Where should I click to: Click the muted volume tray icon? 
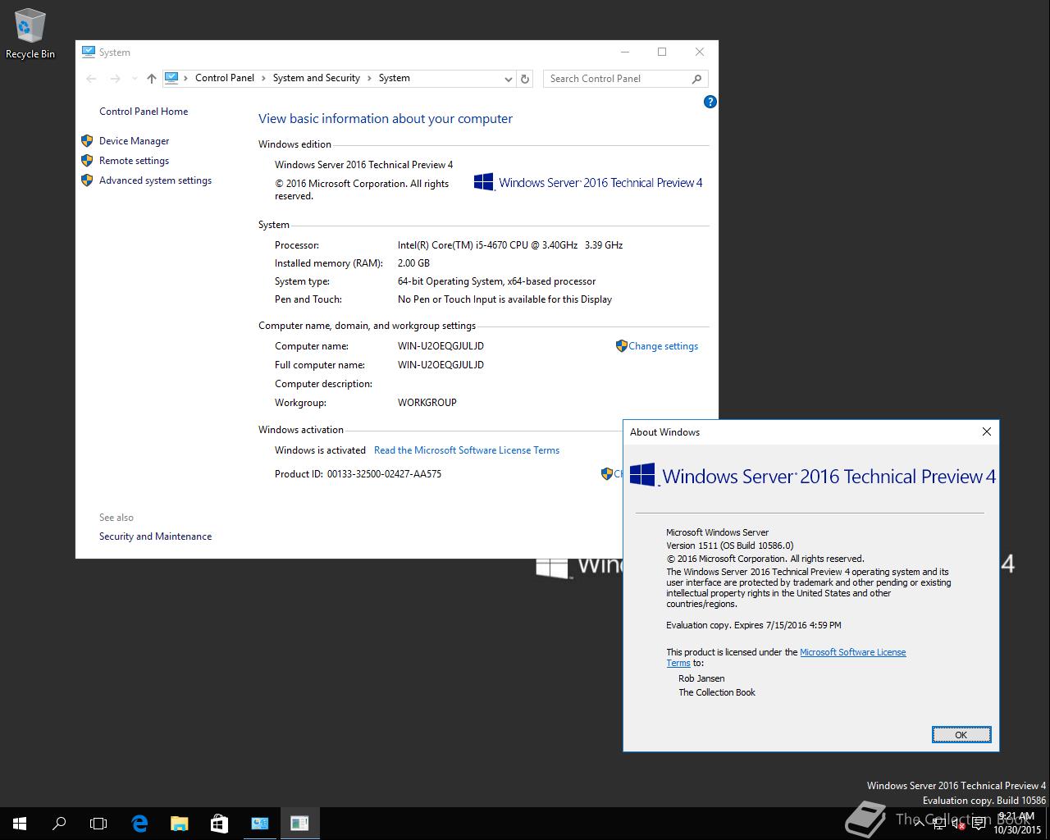957,824
